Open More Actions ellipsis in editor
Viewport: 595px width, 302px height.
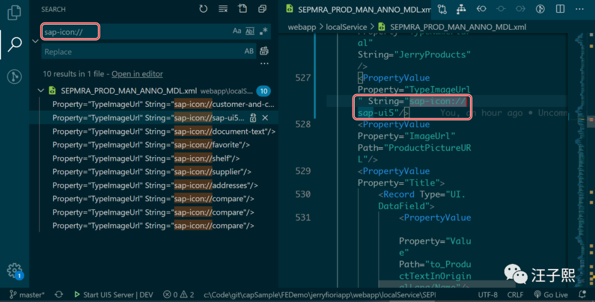pos(580,9)
